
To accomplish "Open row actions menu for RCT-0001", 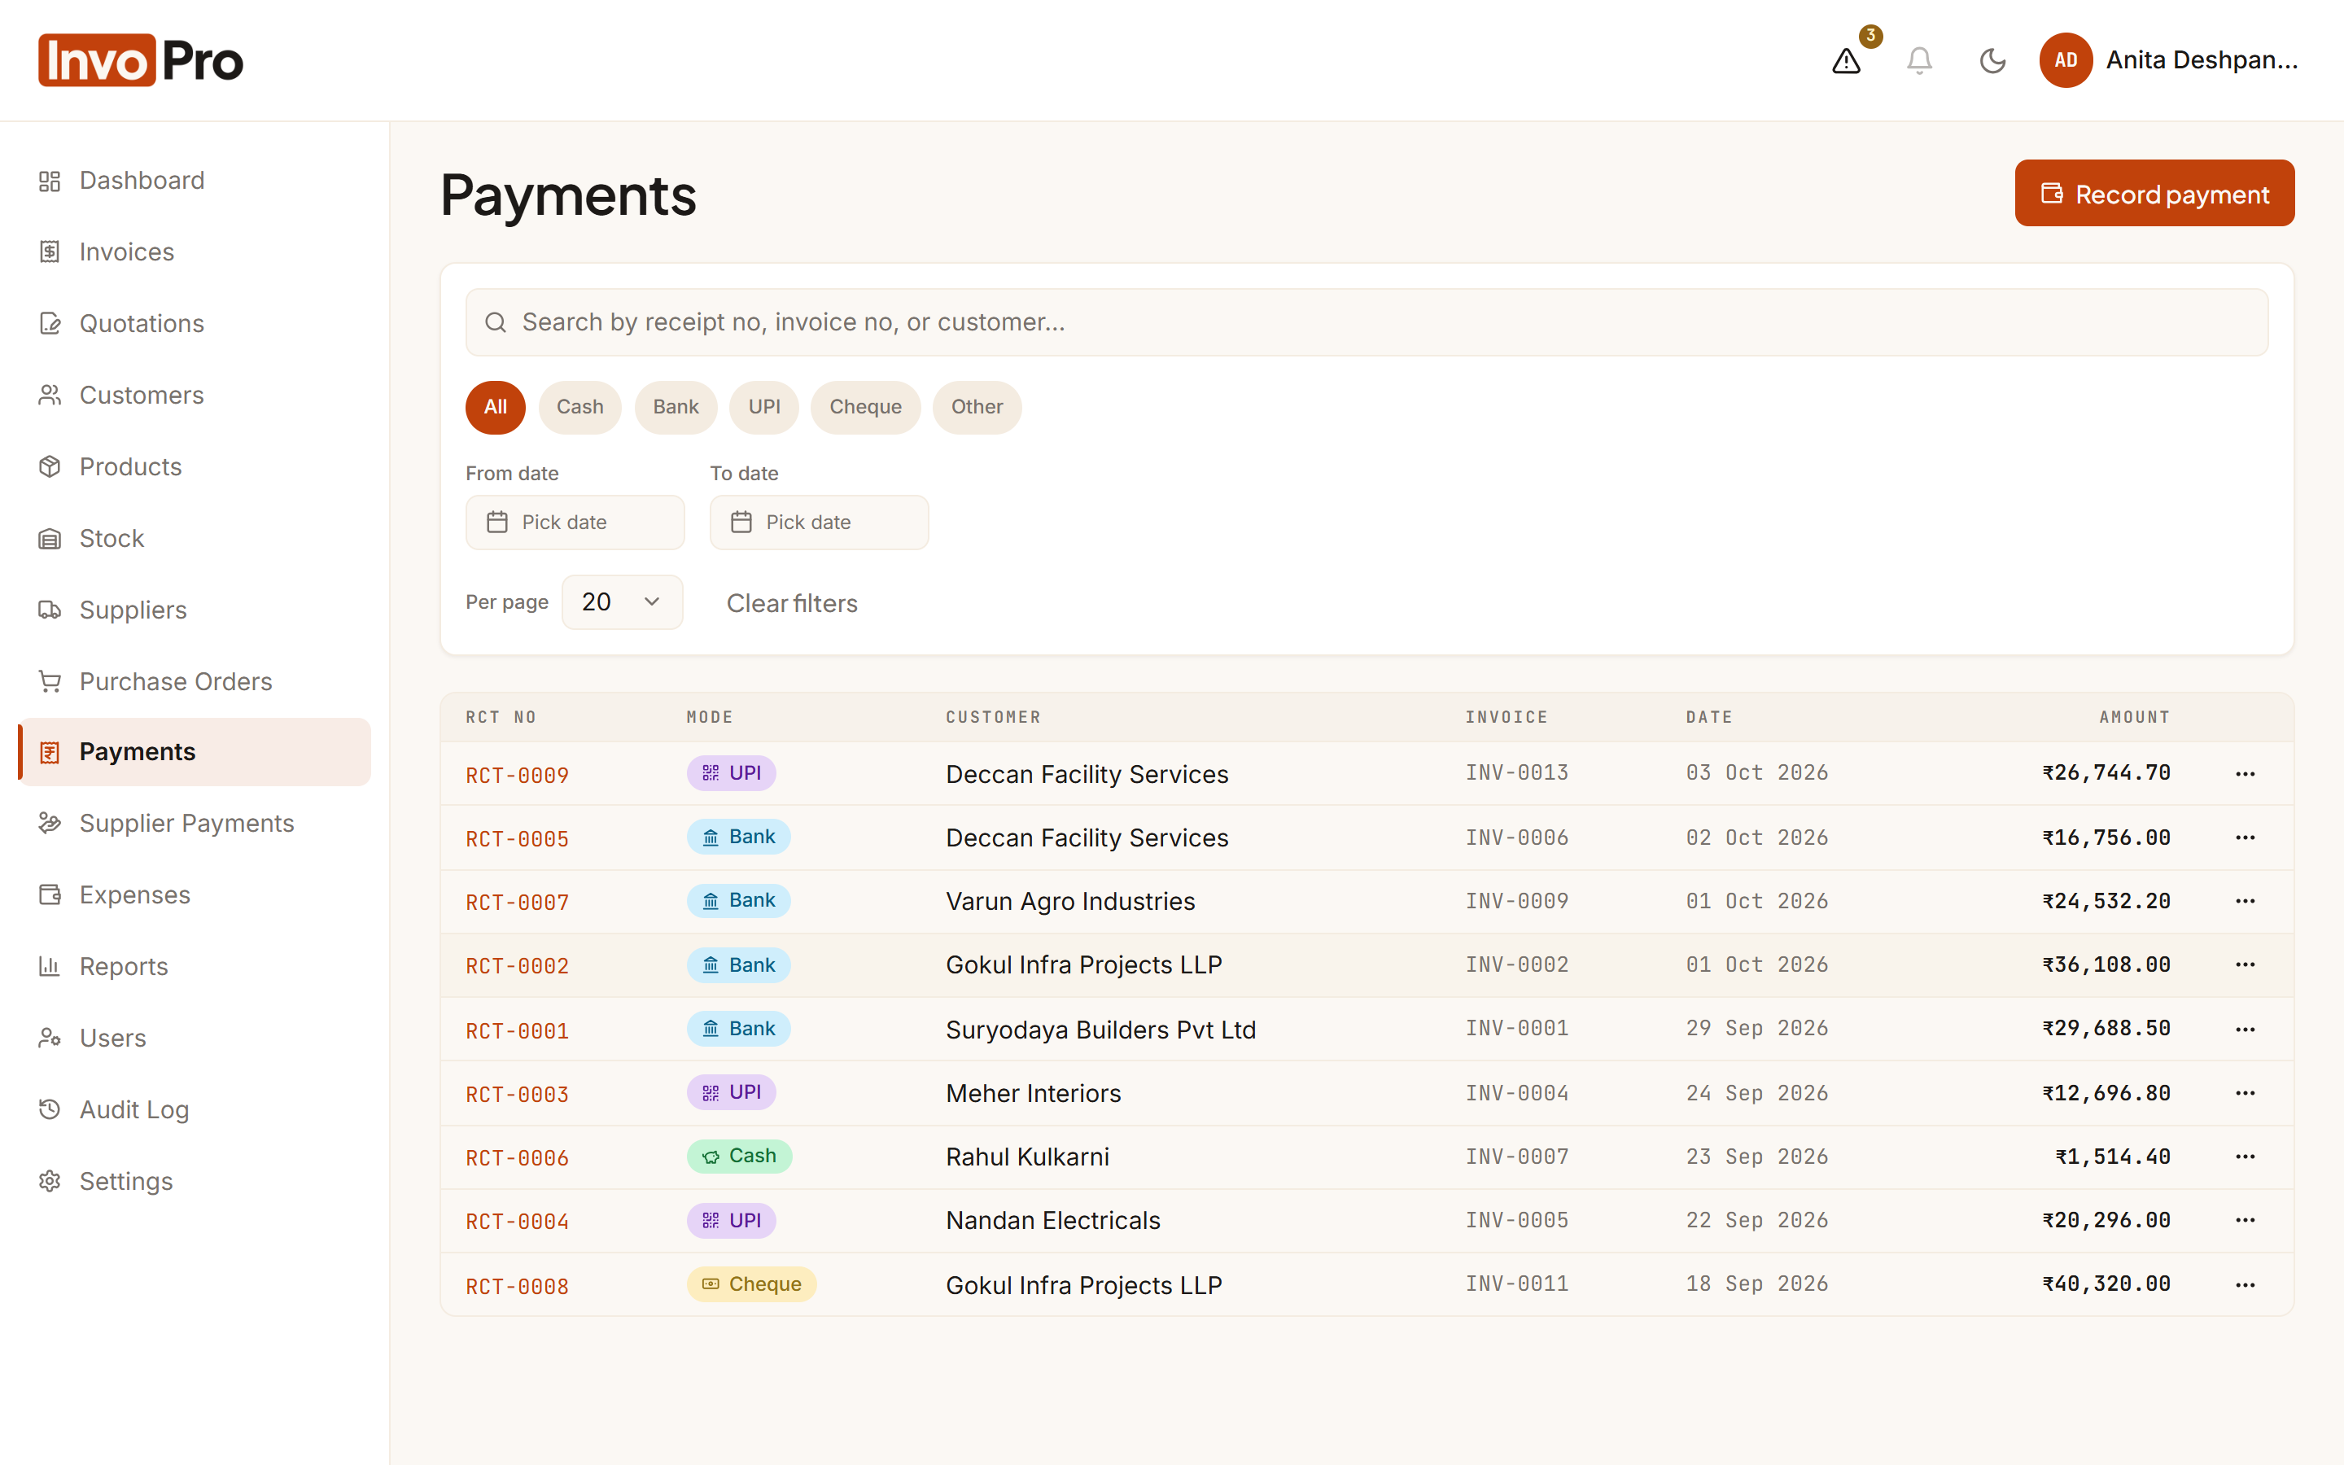I will [x=2246, y=1029].
